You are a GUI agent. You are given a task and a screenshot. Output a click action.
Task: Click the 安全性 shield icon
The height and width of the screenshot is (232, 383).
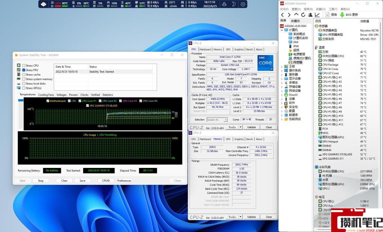click(286, 107)
